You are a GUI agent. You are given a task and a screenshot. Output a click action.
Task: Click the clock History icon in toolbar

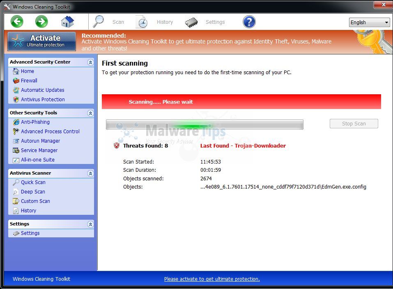click(142, 22)
